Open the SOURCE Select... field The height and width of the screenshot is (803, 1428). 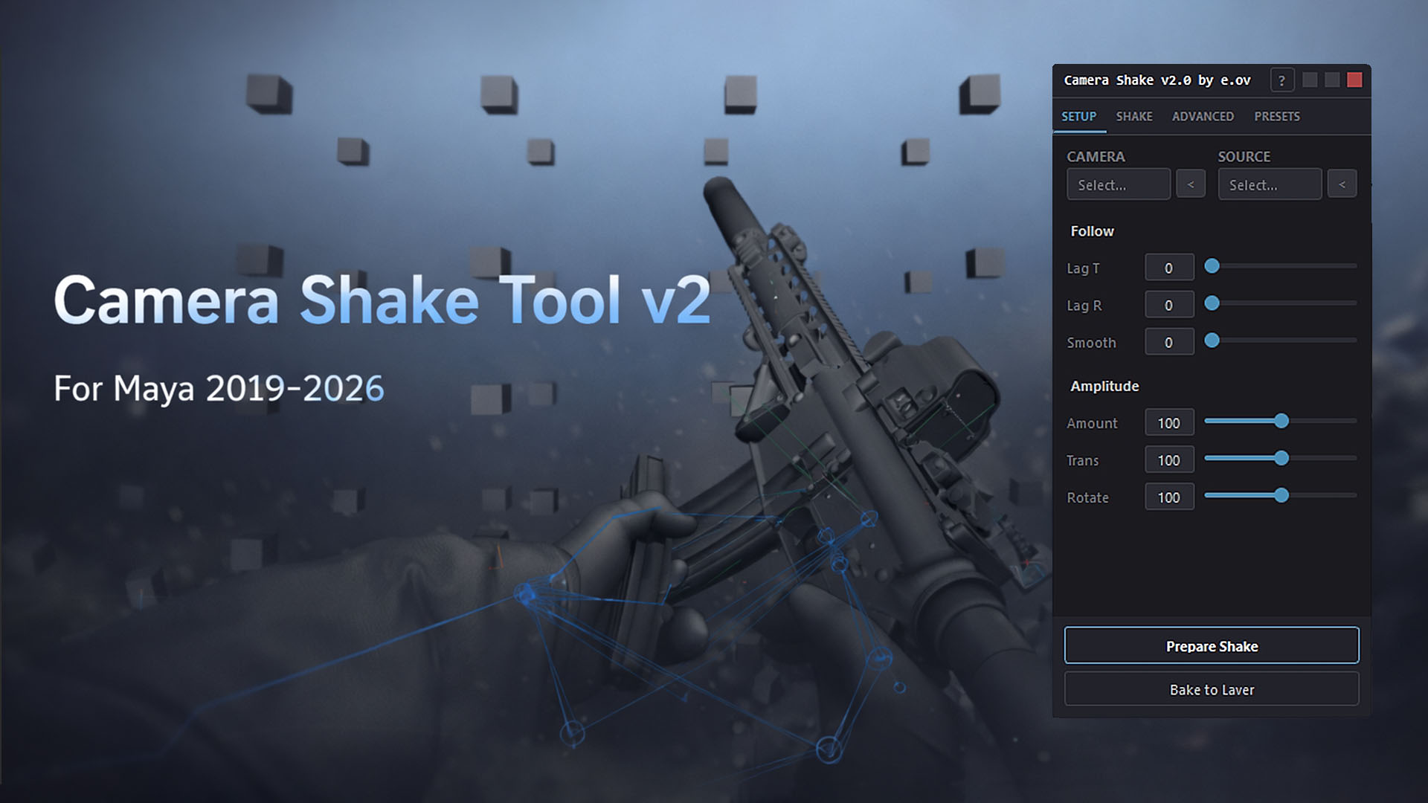pyautogui.click(x=1270, y=184)
